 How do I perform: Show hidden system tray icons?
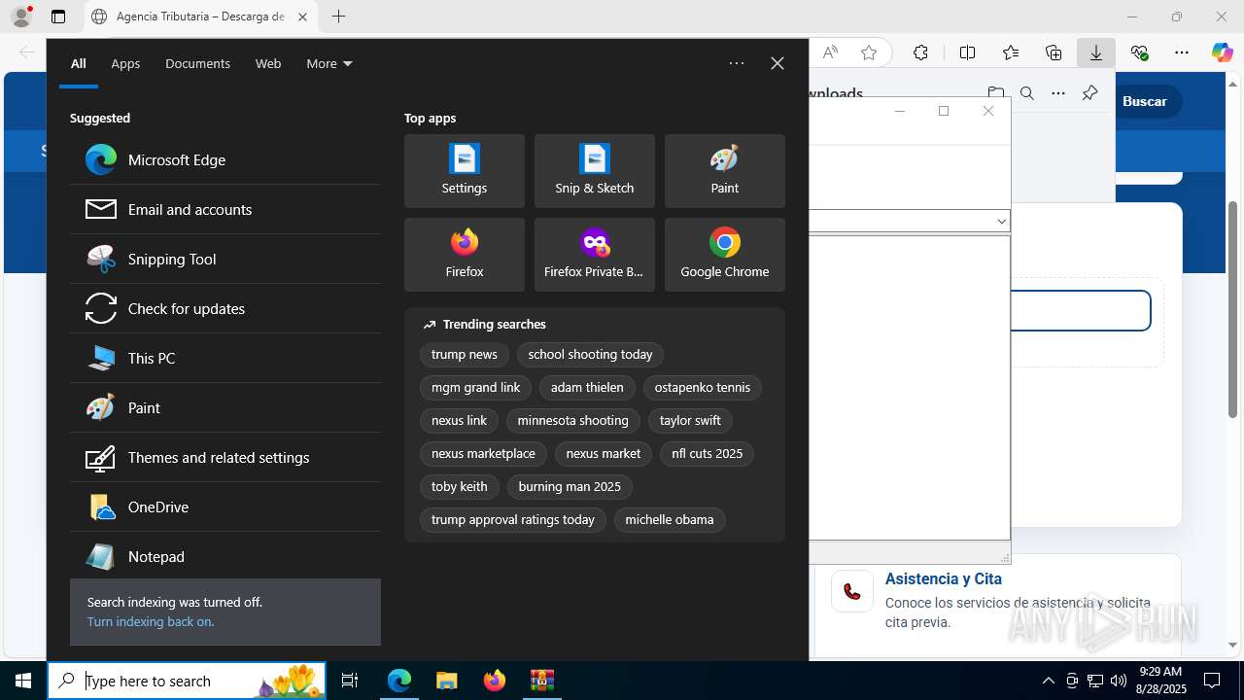click(1048, 681)
